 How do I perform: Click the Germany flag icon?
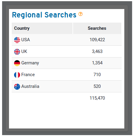(x=17, y=63)
